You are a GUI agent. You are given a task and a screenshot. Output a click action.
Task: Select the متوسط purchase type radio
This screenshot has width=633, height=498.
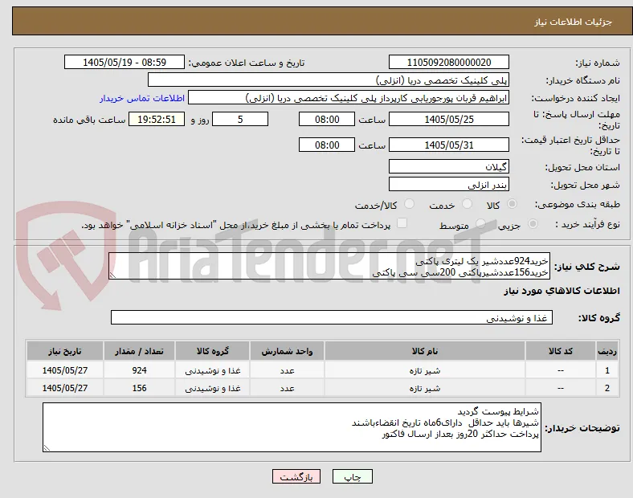click(x=480, y=223)
